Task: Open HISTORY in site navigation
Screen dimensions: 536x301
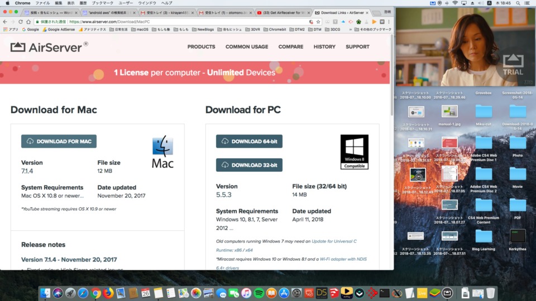Action: click(x=324, y=47)
